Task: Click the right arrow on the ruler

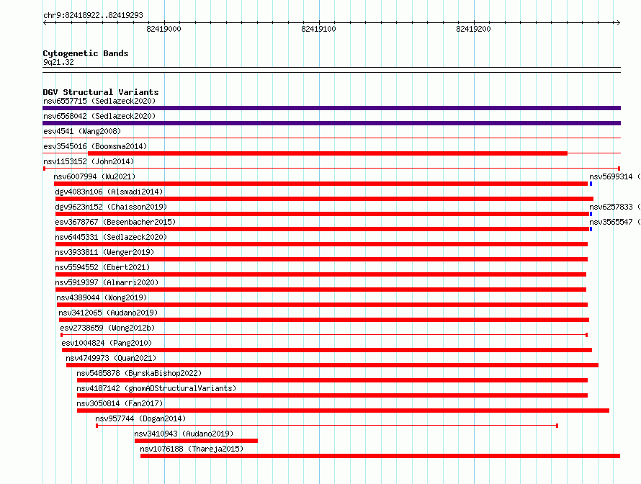Action: coord(619,22)
